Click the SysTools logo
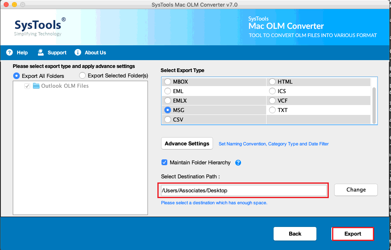The image size is (391, 250). click(40, 27)
